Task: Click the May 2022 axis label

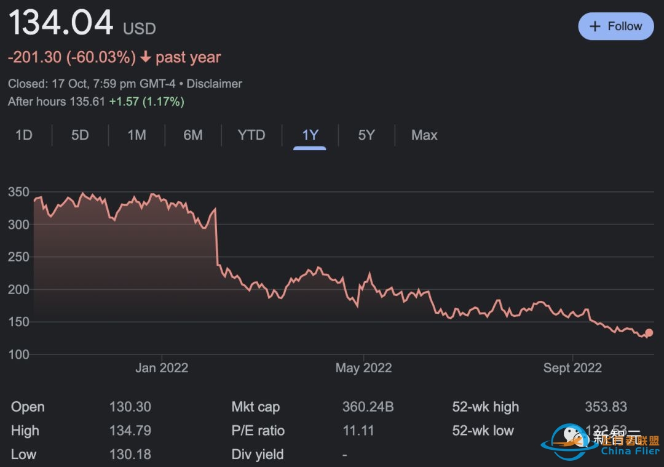Action: (363, 368)
